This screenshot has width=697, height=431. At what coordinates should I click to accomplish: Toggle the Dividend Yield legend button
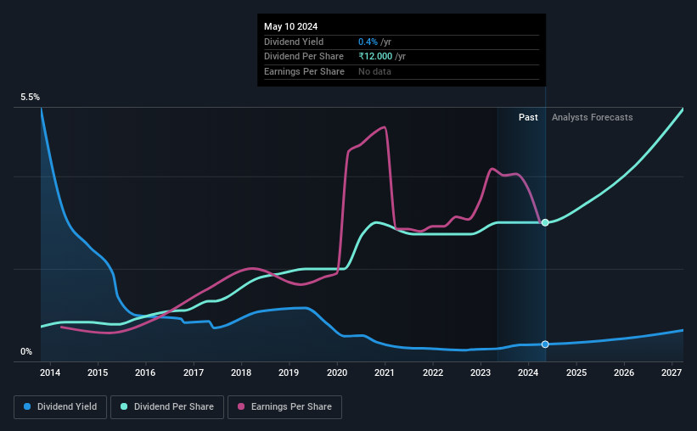(x=60, y=407)
